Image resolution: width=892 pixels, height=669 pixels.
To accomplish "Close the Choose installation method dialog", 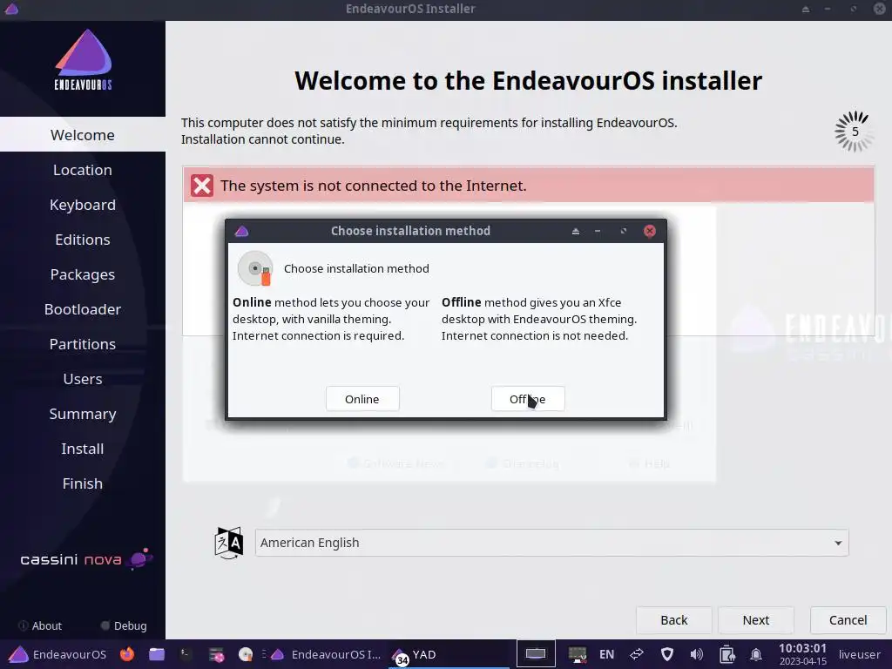I will click(x=650, y=231).
